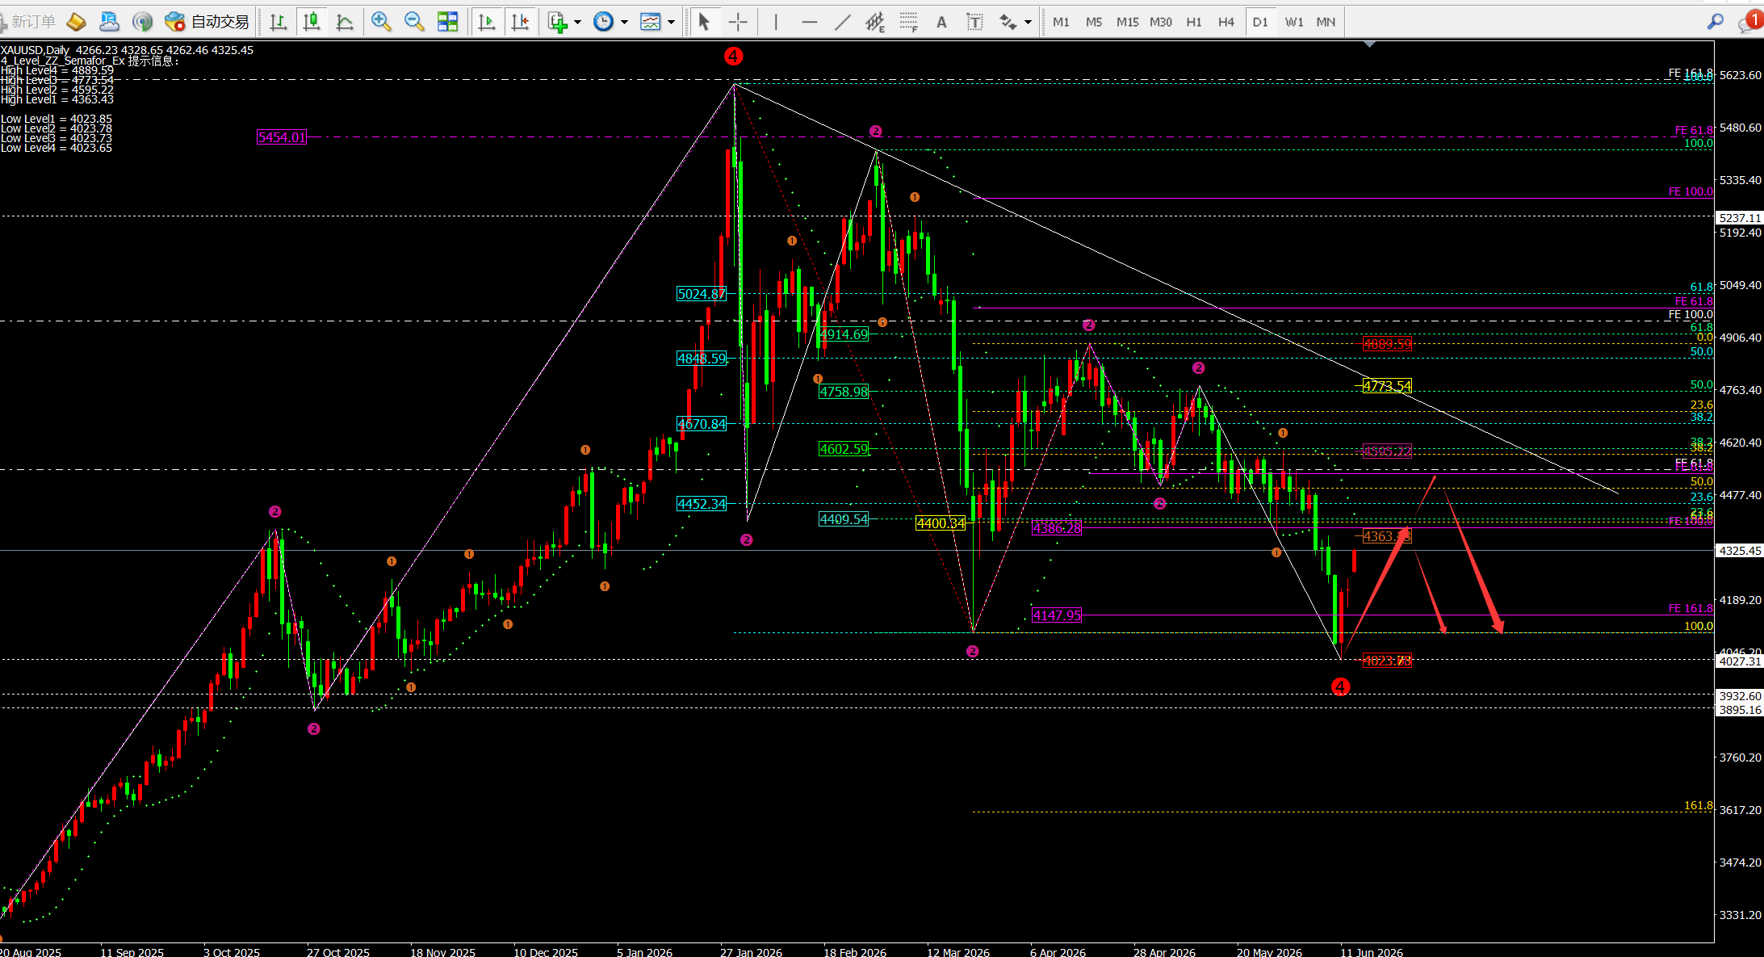Click the 4773.54 yellow price label
This screenshot has height=957, width=1764.
1387,386
